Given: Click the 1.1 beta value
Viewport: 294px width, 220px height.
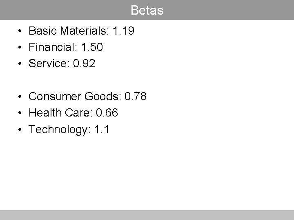Looking at the screenshot, I should pos(101,130).
